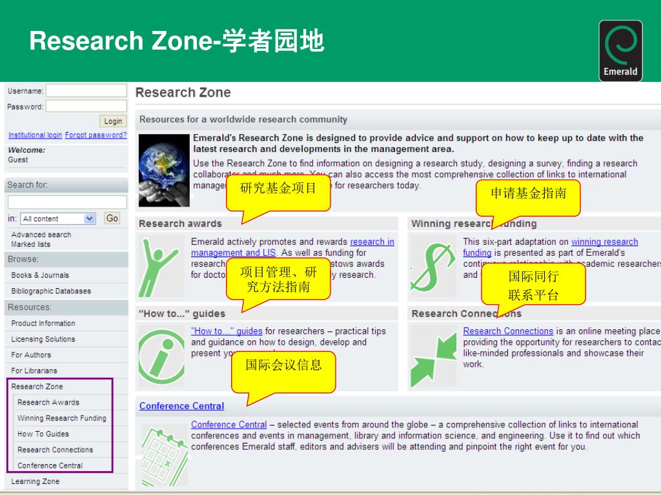Screen dimensions: 661x495
Task: Open Advanced search
Action: [x=41, y=235]
